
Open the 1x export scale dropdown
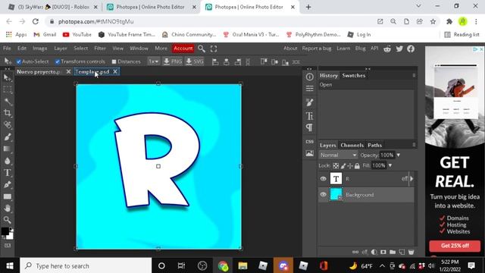(153, 61)
